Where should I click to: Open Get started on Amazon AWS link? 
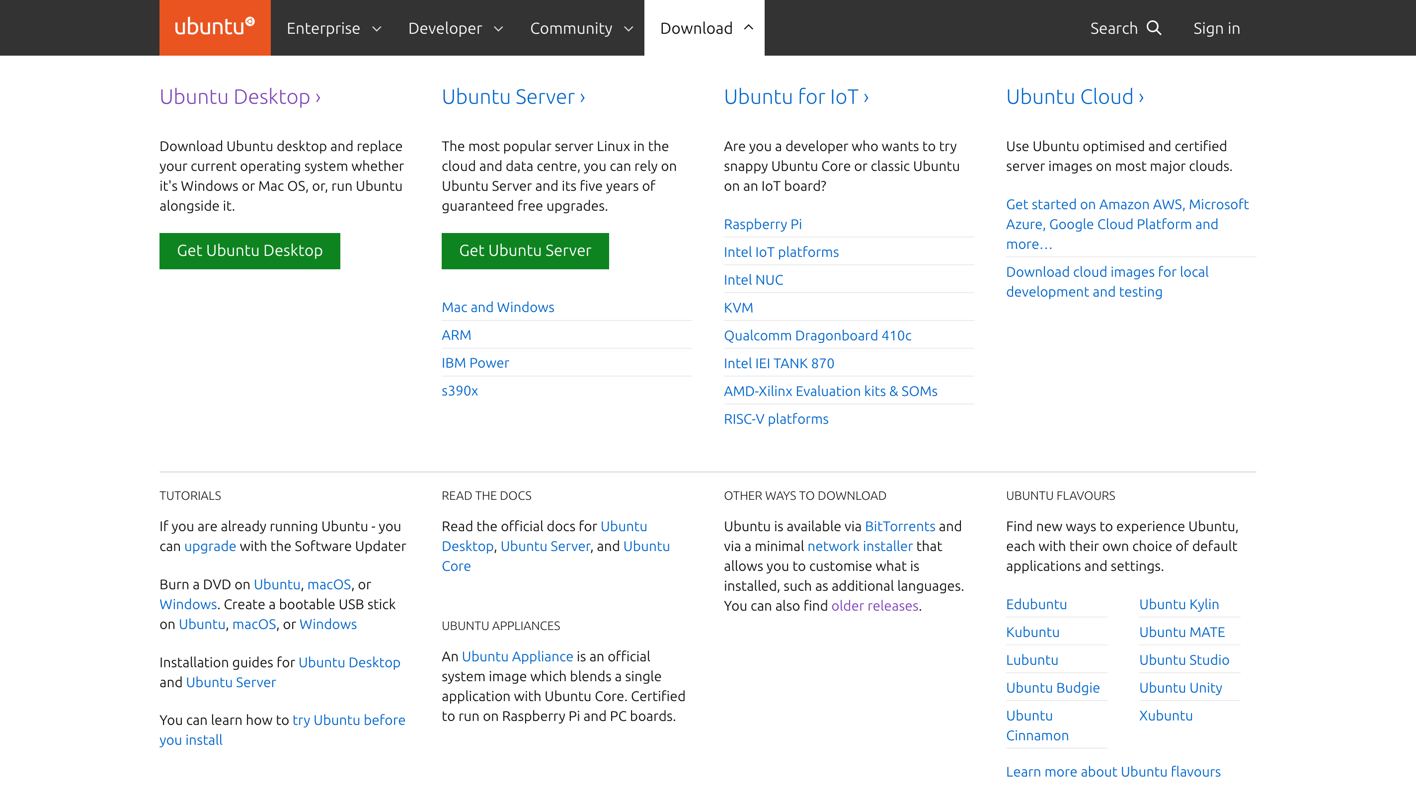point(1127,224)
